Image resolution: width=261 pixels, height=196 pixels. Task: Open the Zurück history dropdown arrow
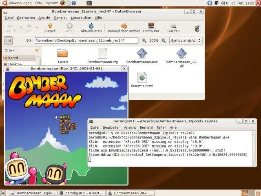pyautogui.click(x=21, y=28)
